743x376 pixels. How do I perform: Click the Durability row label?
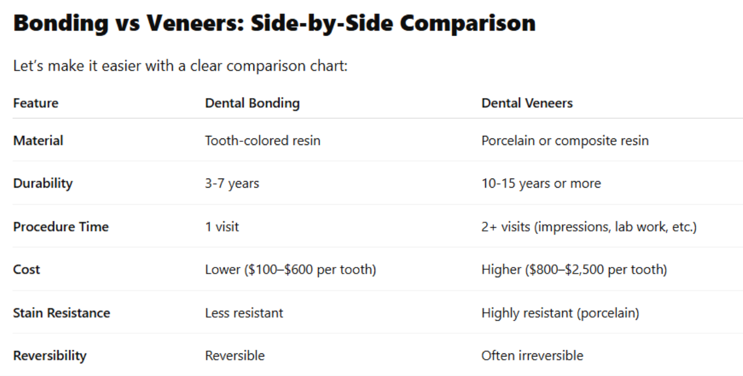coord(43,183)
